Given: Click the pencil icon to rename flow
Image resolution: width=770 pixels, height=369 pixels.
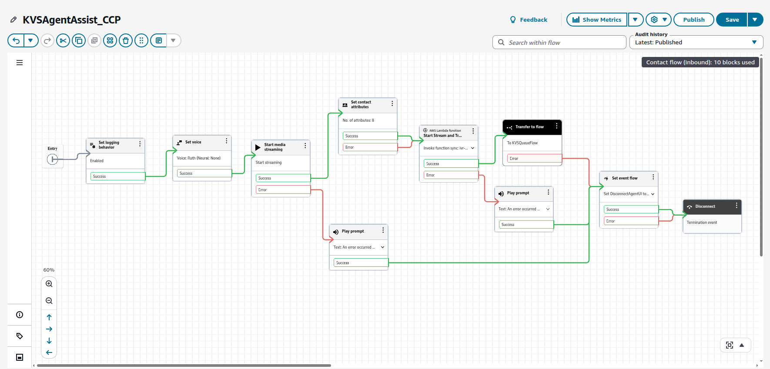Looking at the screenshot, I should (13, 20).
